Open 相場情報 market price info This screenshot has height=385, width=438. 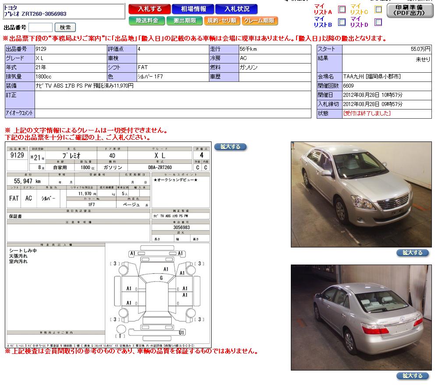click(x=192, y=9)
